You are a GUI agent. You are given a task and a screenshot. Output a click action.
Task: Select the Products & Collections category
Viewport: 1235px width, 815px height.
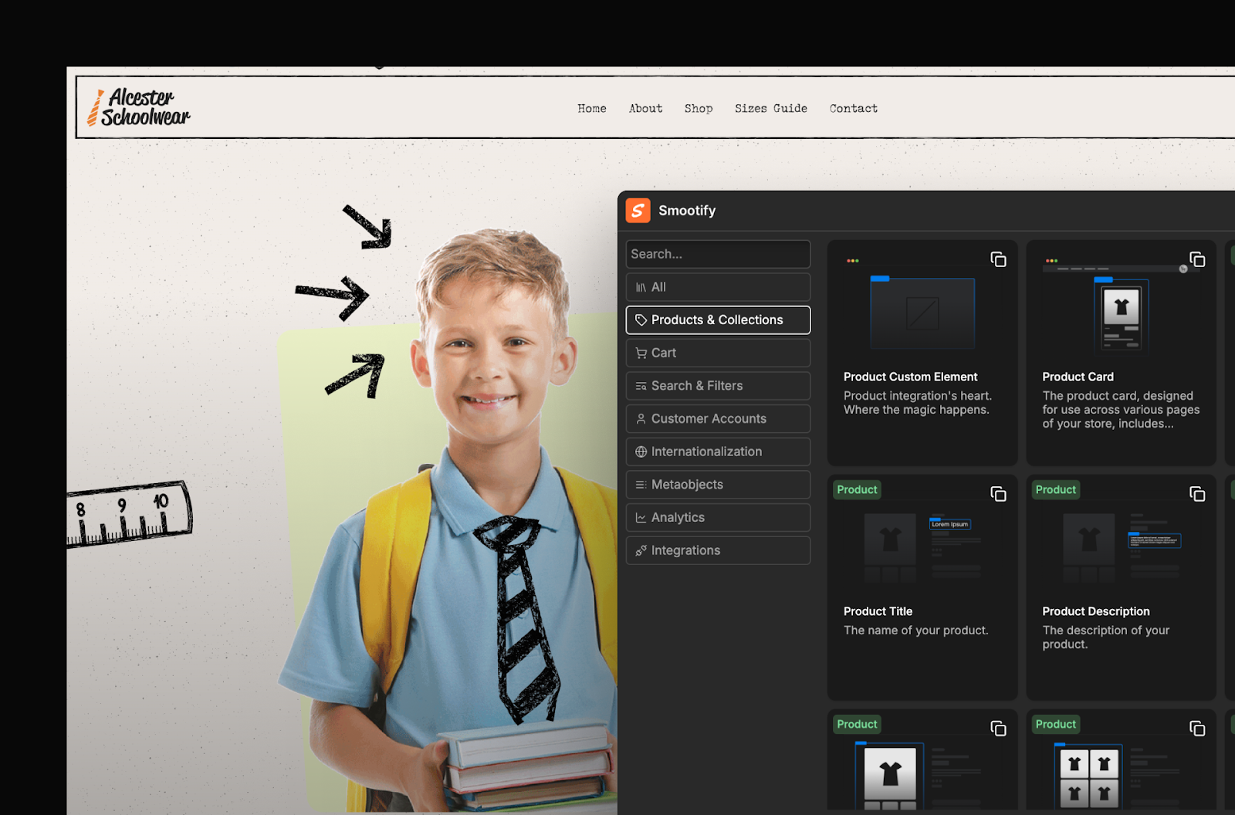[x=717, y=320]
